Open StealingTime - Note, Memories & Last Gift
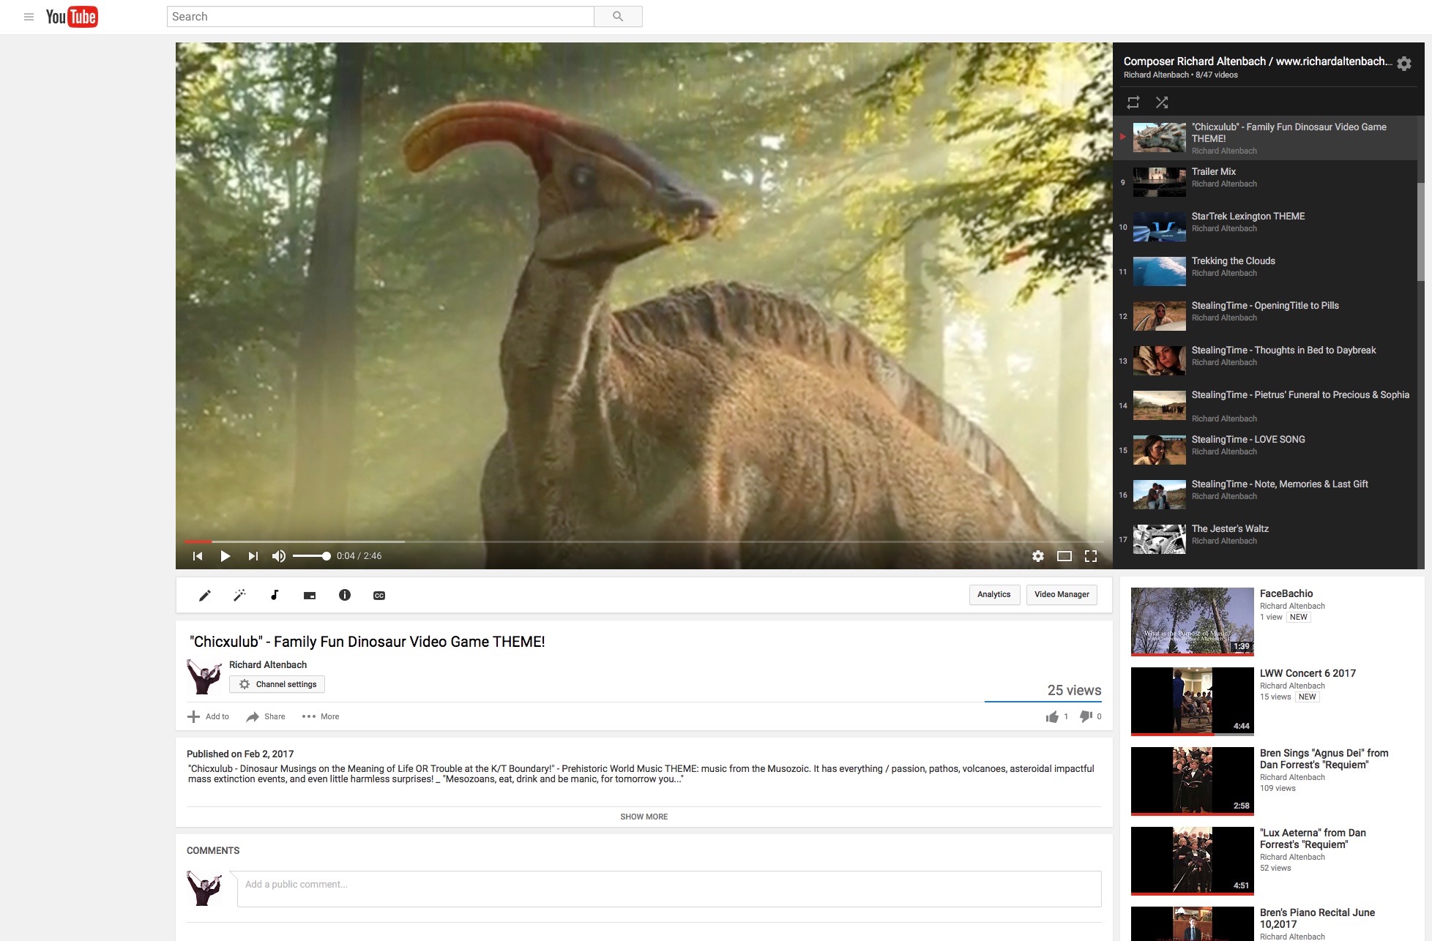The height and width of the screenshot is (941, 1432). point(1266,495)
